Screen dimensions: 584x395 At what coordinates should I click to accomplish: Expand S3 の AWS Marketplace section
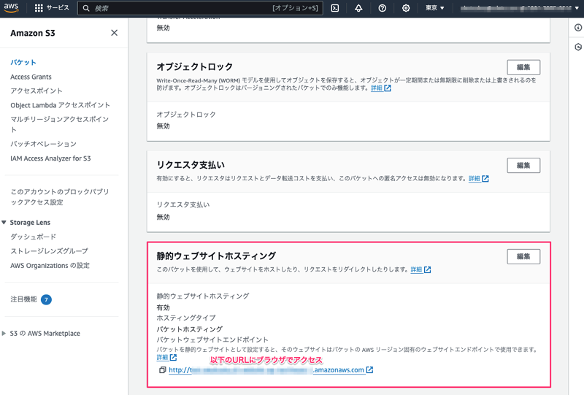point(4,334)
